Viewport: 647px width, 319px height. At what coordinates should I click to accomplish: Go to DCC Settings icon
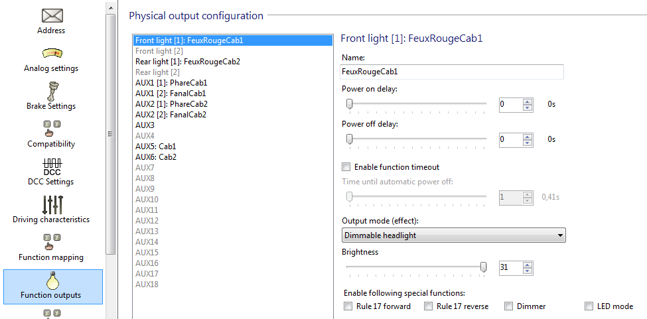tap(52, 164)
